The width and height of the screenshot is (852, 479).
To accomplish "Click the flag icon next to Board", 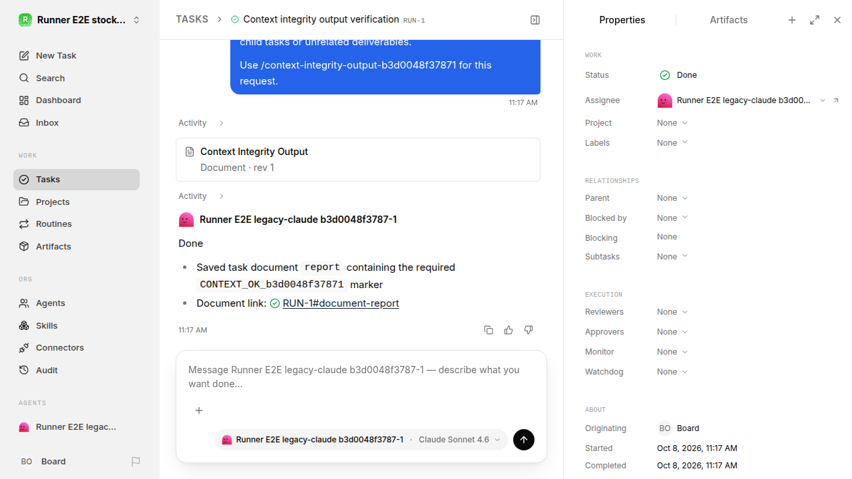I will (136, 461).
